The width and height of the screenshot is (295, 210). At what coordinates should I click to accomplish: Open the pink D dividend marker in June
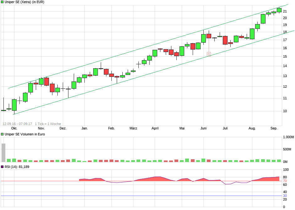pyautogui.click(x=209, y=54)
